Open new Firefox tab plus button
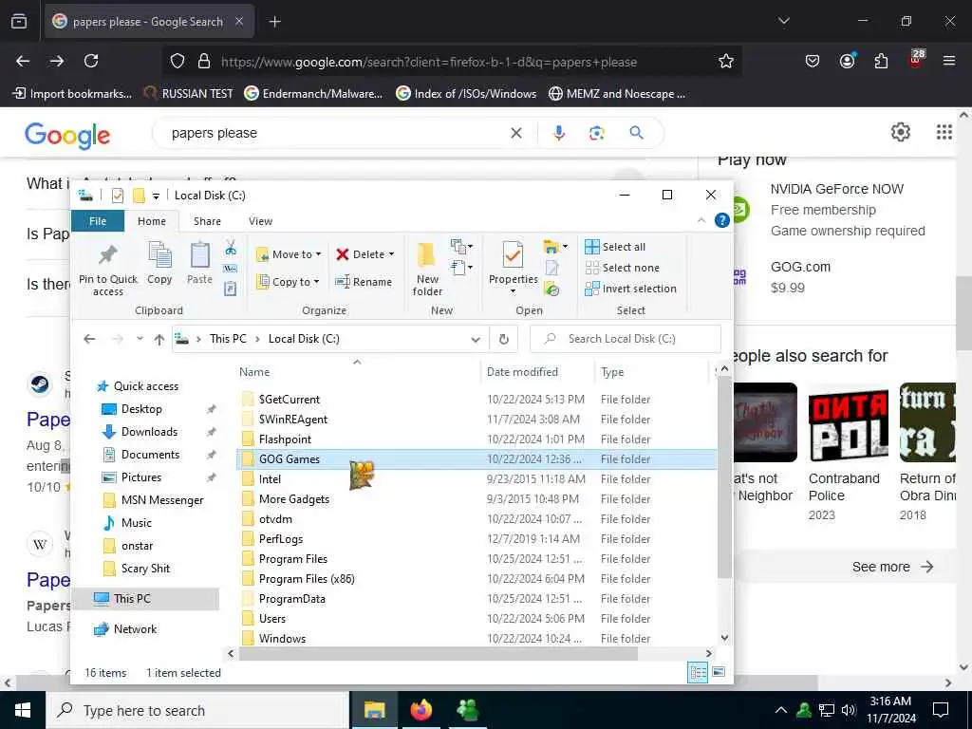Viewport: 972px width, 729px height. [x=274, y=22]
